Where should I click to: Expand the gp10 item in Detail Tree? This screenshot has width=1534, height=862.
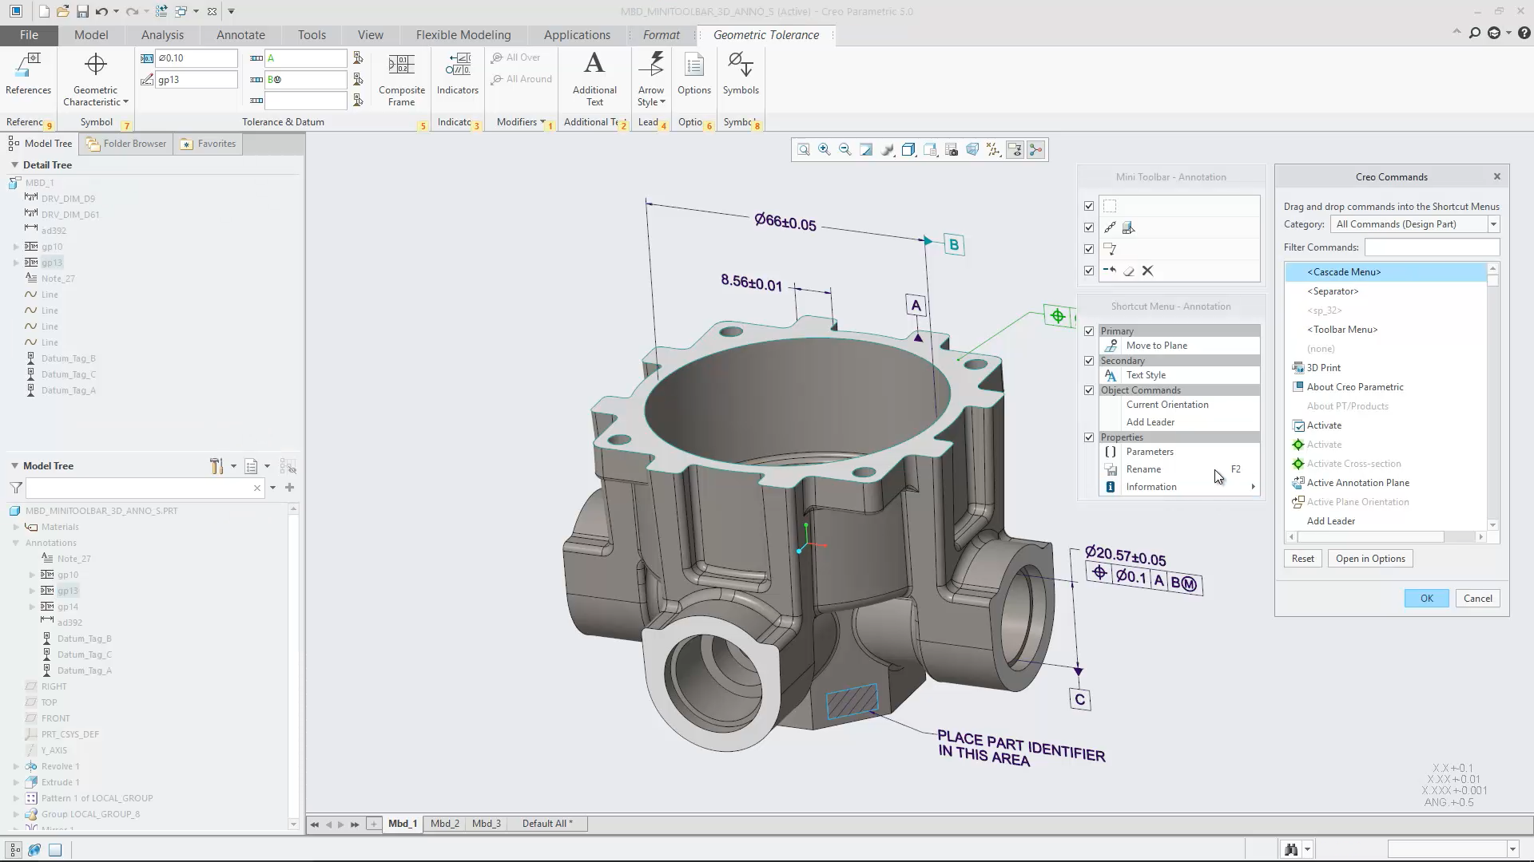[16, 247]
